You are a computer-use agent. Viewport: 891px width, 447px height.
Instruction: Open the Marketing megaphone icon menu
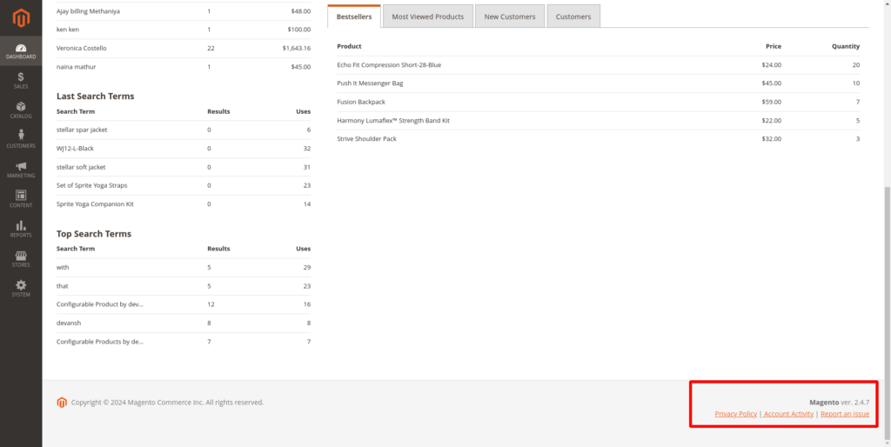21,170
